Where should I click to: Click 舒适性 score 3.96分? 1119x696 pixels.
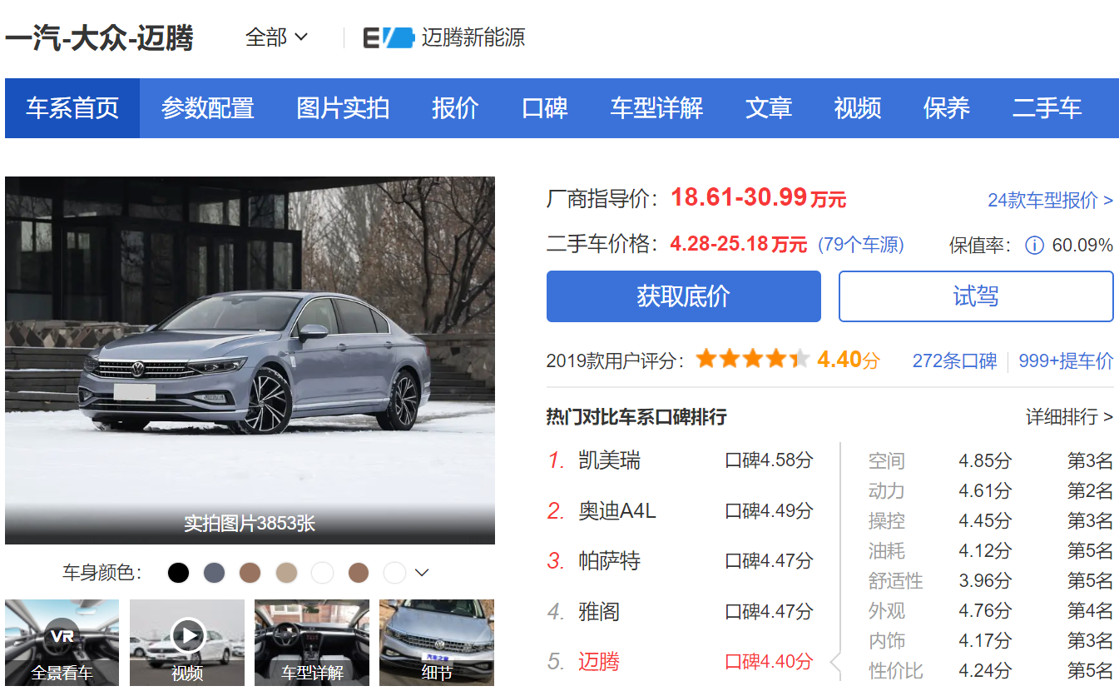pyautogui.click(x=985, y=581)
